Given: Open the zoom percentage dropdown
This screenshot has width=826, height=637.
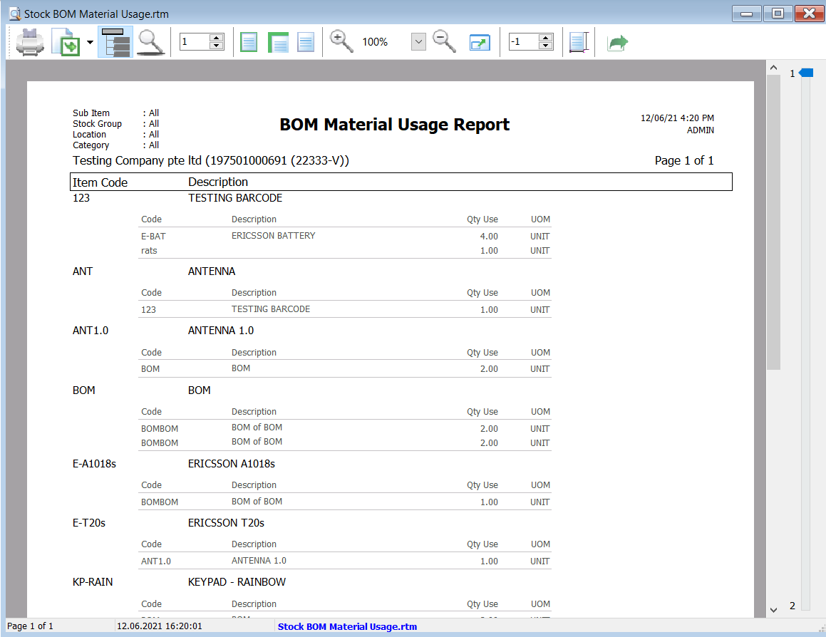Looking at the screenshot, I should (x=418, y=41).
